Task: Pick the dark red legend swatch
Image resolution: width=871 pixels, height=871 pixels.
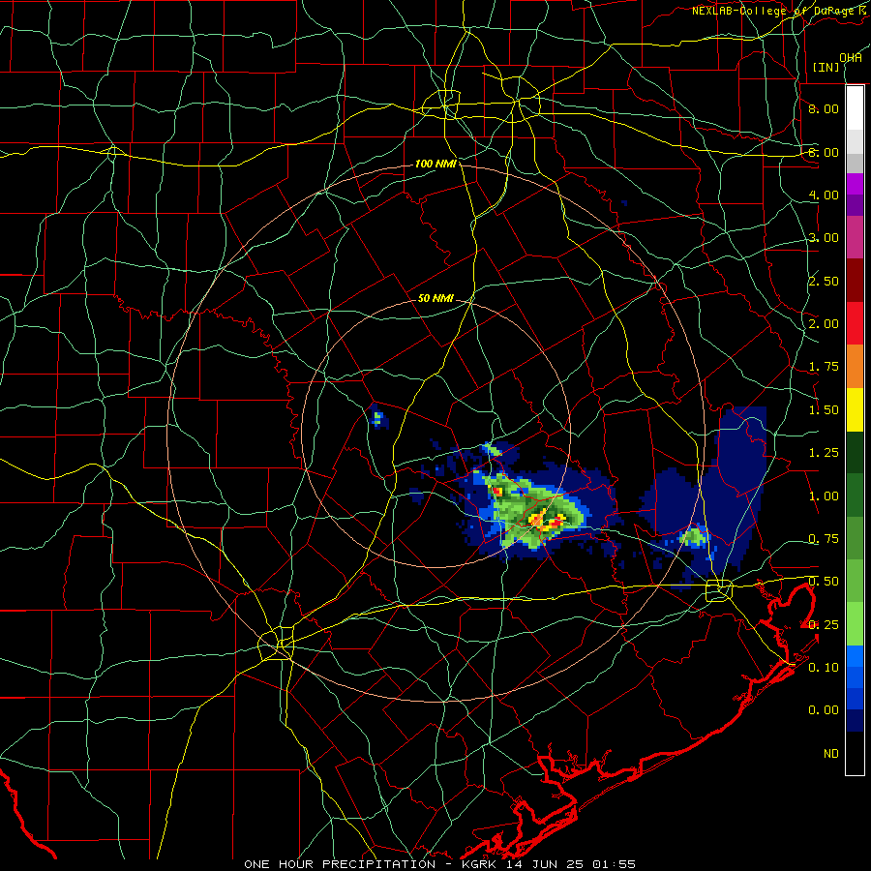Action: point(855,281)
